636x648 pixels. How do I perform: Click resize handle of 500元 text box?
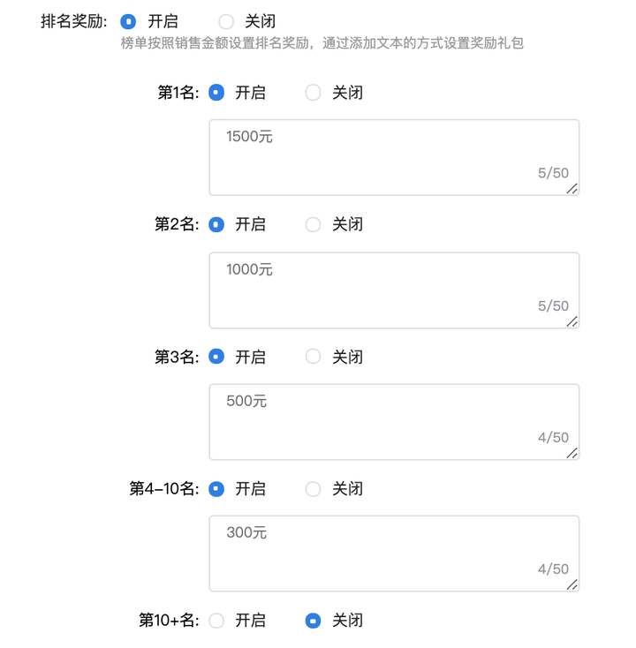click(x=572, y=454)
